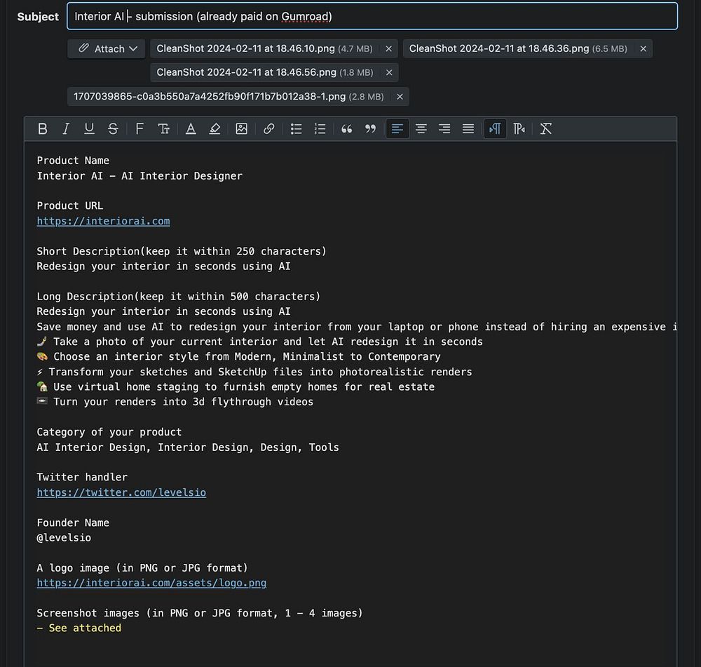Remove the CleanShot 18.46.10.png attachment

pyautogui.click(x=388, y=49)
